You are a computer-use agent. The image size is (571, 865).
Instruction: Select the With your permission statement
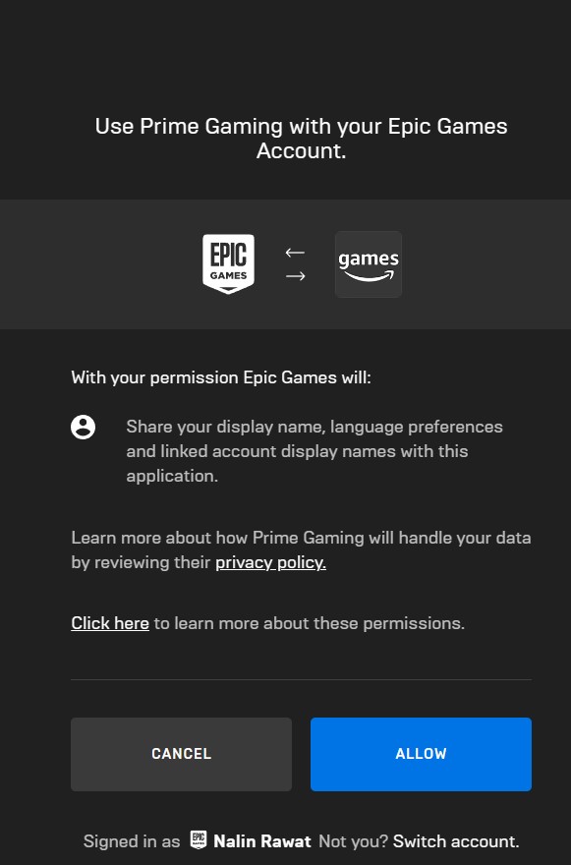click(x=220, y=377)
